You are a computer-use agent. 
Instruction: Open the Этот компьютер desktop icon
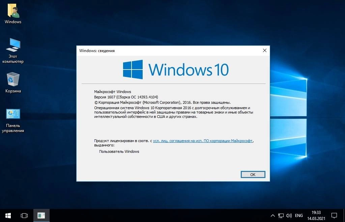pyautogui.click(x=13, y=51)
